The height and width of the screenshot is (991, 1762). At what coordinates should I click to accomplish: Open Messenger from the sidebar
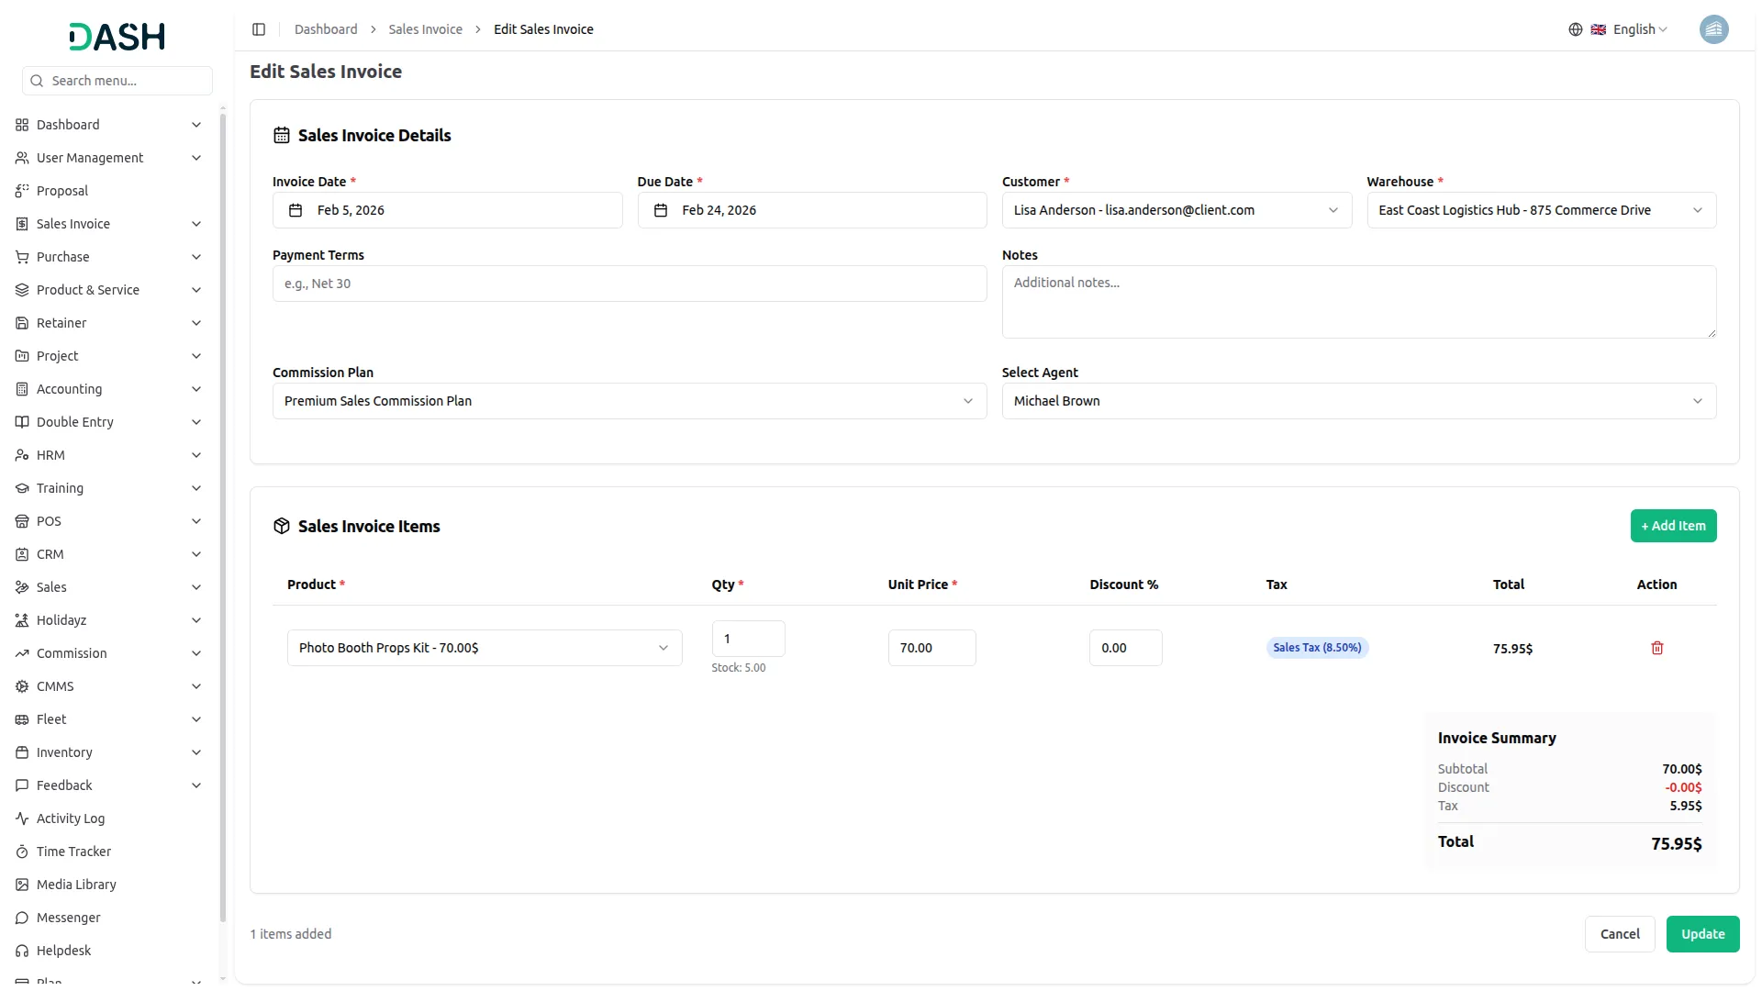point(68,918)
